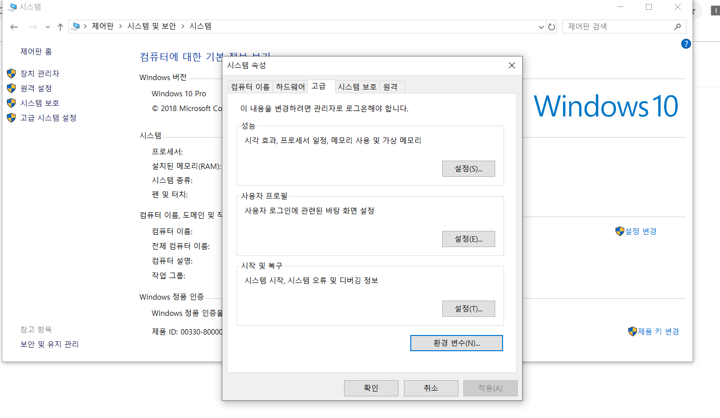Open 장치 관리자 link
The height and width of the screenshot is (418, 720).
pyautogui.click(x=40, y=74)
